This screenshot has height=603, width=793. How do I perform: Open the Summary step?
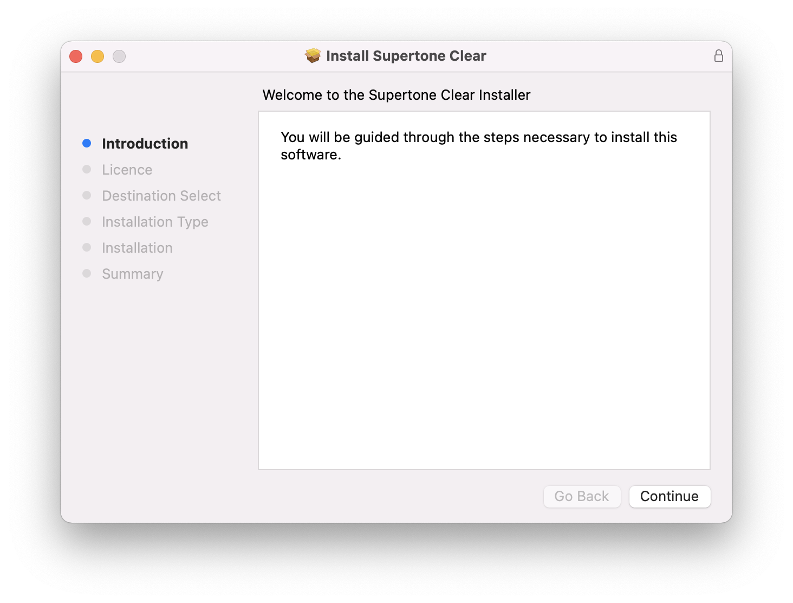pyautogui.click(x=132, y=274)
